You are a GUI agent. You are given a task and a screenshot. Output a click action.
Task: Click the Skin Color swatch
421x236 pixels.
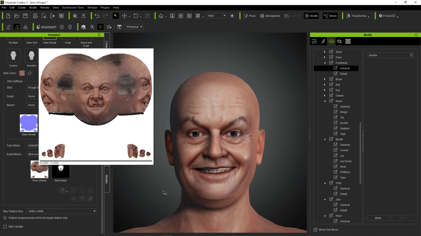coord(22,73)
